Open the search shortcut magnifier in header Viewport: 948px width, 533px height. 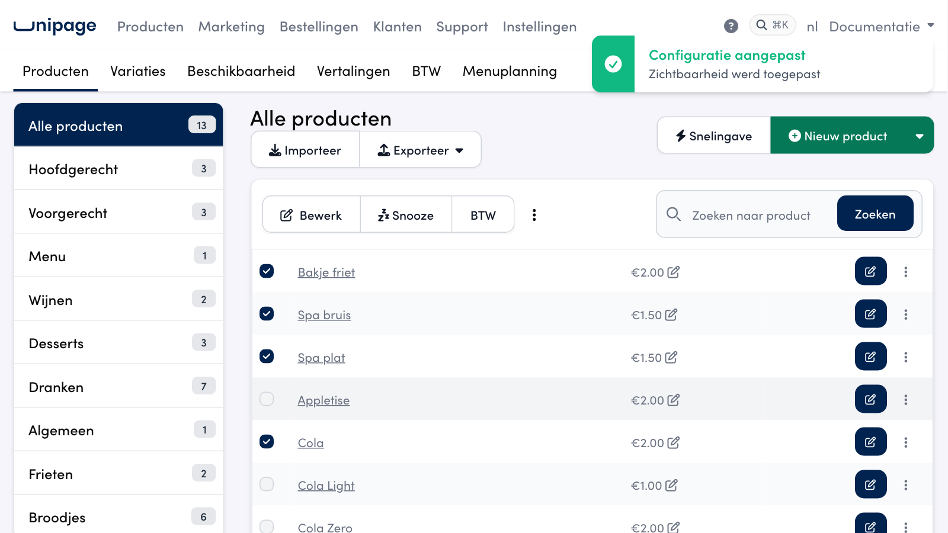[x=773, y=25]
